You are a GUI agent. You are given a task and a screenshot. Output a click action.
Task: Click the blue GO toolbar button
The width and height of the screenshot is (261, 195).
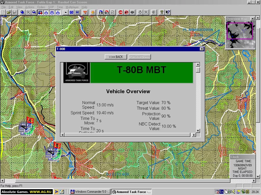point(71,12)
